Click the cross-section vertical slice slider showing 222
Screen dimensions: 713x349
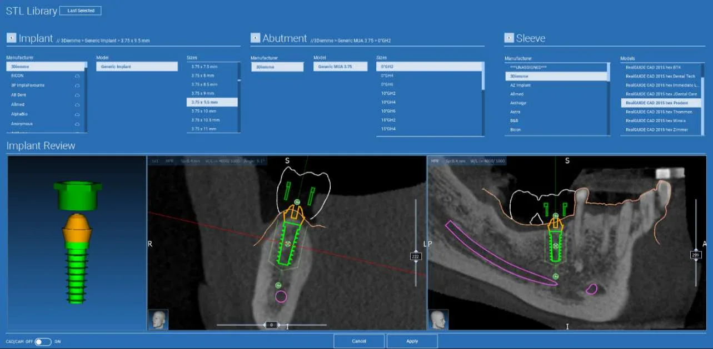[x=416, y=256]
